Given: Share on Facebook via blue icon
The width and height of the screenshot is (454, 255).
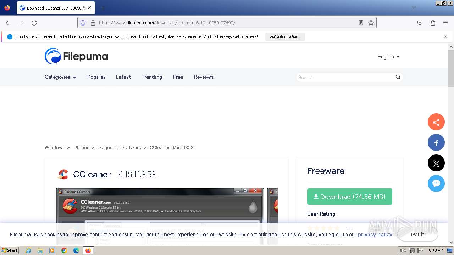Looking at the screenshot, I should coord(436,143).
